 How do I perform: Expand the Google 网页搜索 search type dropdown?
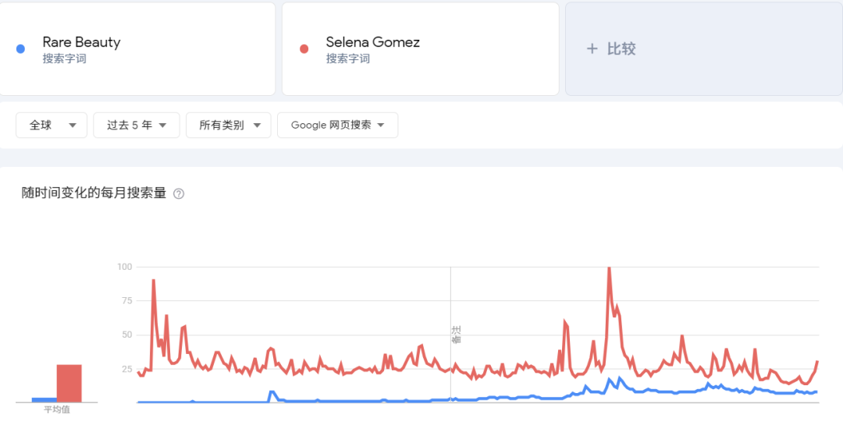(337, 125)
